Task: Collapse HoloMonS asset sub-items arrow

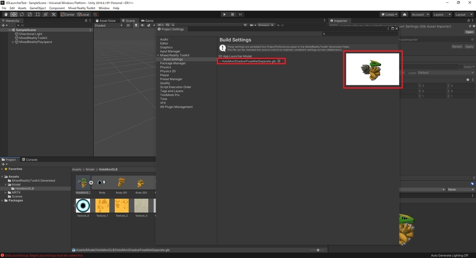Action: (91, 183)
